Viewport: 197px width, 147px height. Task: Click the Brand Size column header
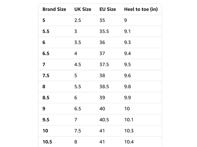tap(54, 9)
